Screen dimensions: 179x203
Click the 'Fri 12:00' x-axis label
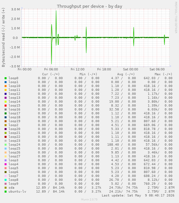[78, 69]
